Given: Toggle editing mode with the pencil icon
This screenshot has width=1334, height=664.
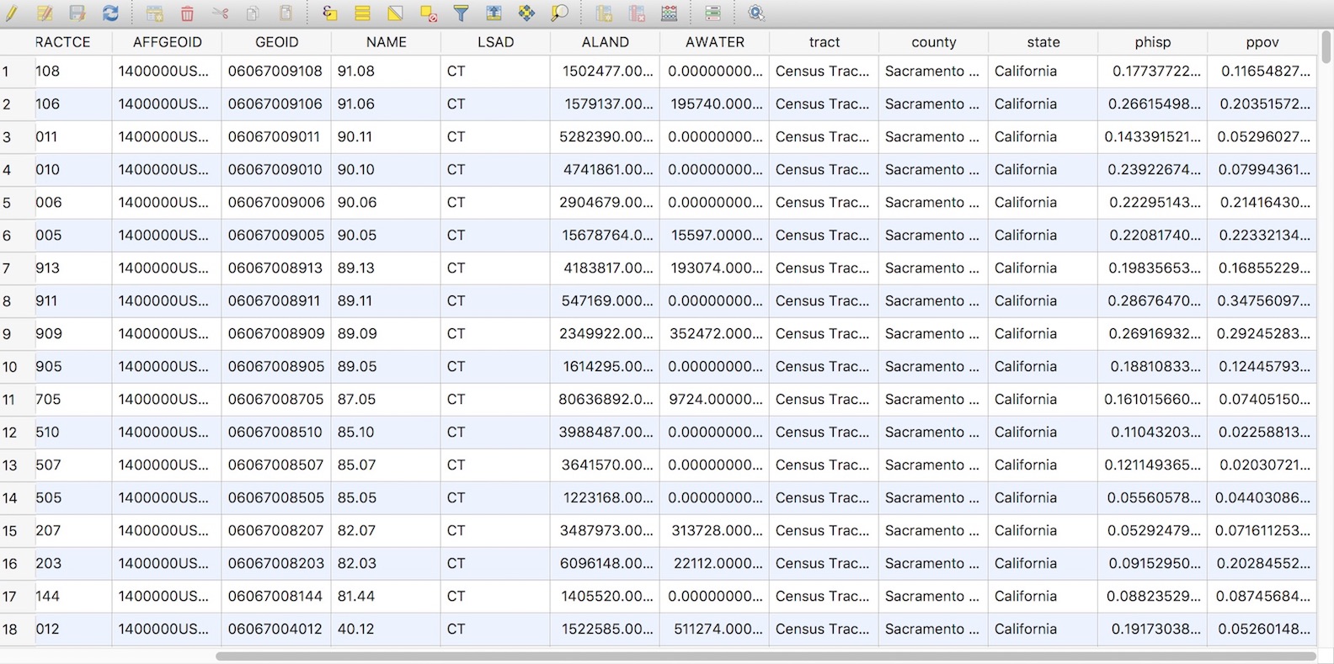Looking at the screenshot, I should pos(12,13).
